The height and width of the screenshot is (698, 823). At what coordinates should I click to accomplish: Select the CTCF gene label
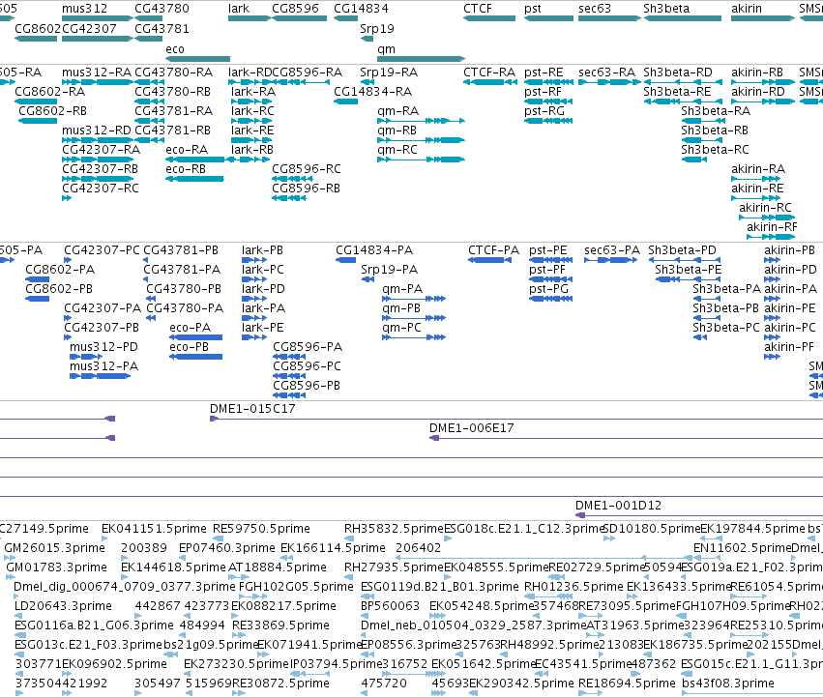pos(478,9)
